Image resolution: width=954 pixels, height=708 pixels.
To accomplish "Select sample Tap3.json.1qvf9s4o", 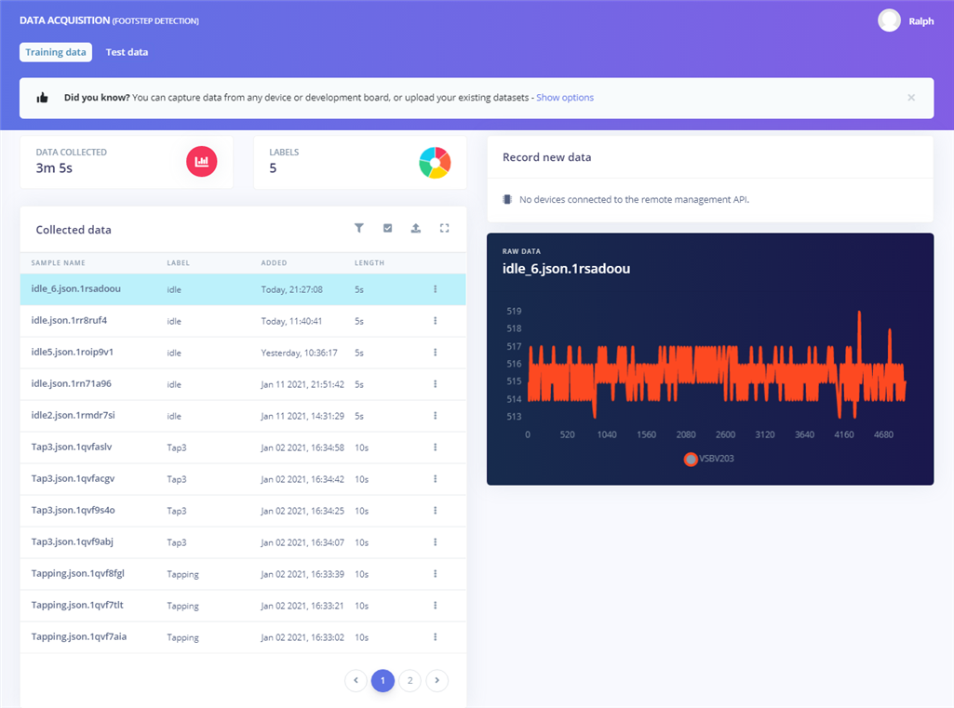I will [243, 511].
